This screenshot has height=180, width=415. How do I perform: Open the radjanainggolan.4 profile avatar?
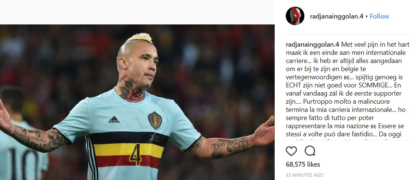coord(295,16)
